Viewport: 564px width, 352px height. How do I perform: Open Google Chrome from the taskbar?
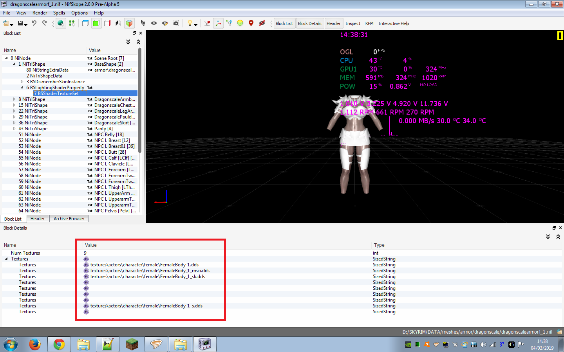59,344
